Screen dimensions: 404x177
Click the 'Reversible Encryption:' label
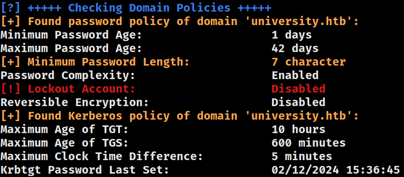click(75, 102)
